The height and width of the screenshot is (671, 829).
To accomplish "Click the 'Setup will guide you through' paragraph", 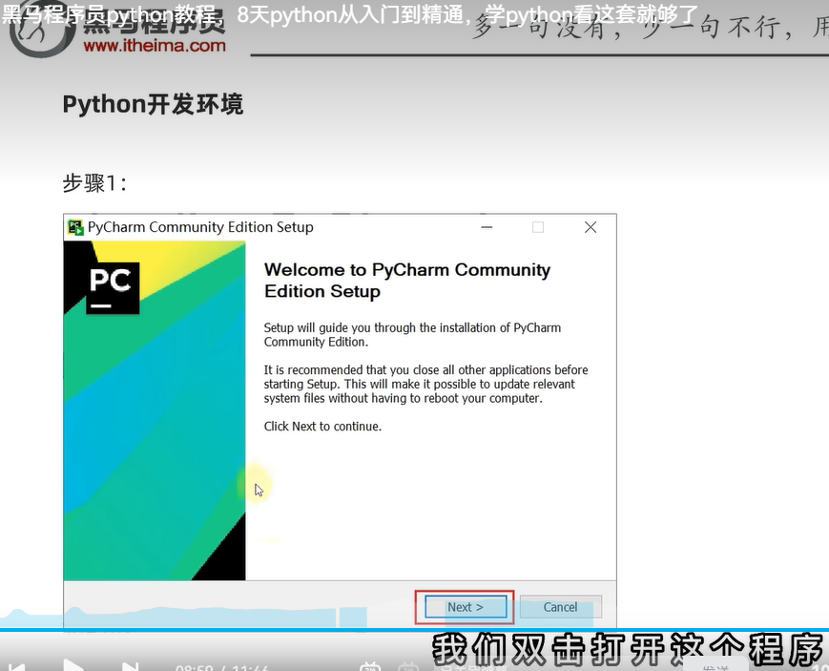I will [412, 335].
